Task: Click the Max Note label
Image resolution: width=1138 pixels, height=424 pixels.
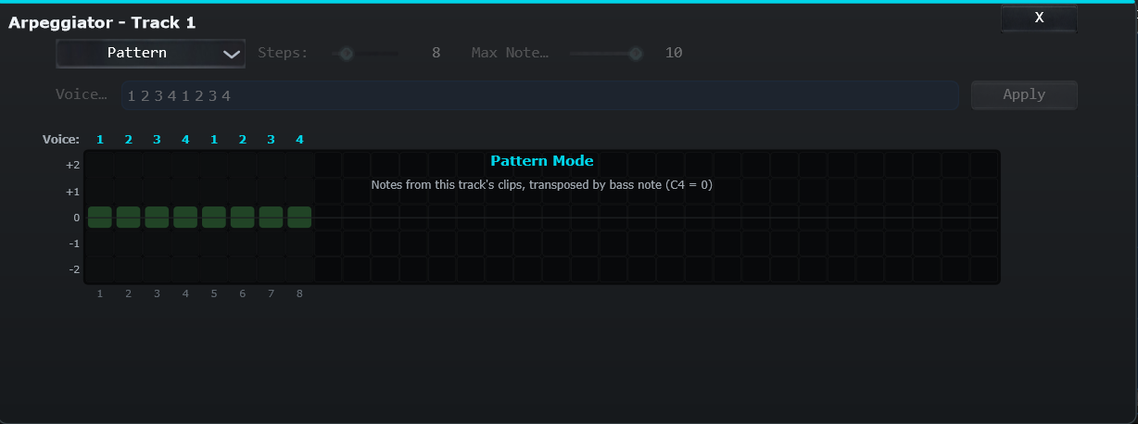Action: click(510, 53)
